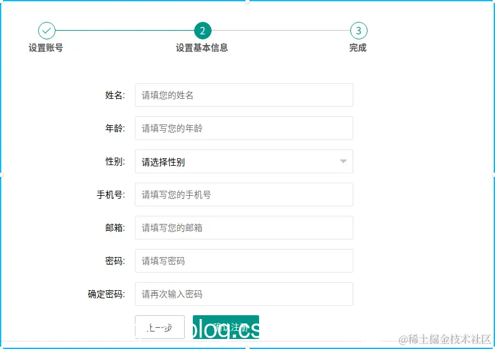
Task: Focus the 姓名 name input field
Action: (243, 95)
